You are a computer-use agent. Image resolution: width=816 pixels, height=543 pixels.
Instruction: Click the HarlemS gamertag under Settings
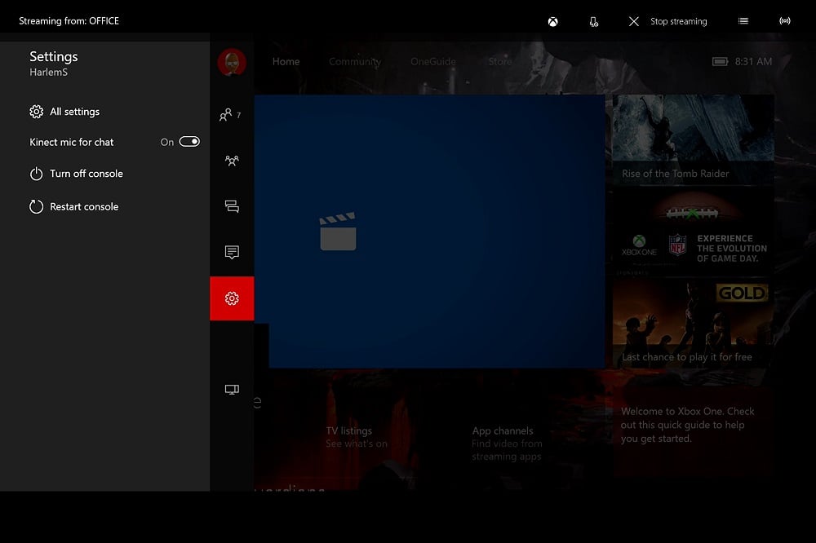tap(48, 73)
